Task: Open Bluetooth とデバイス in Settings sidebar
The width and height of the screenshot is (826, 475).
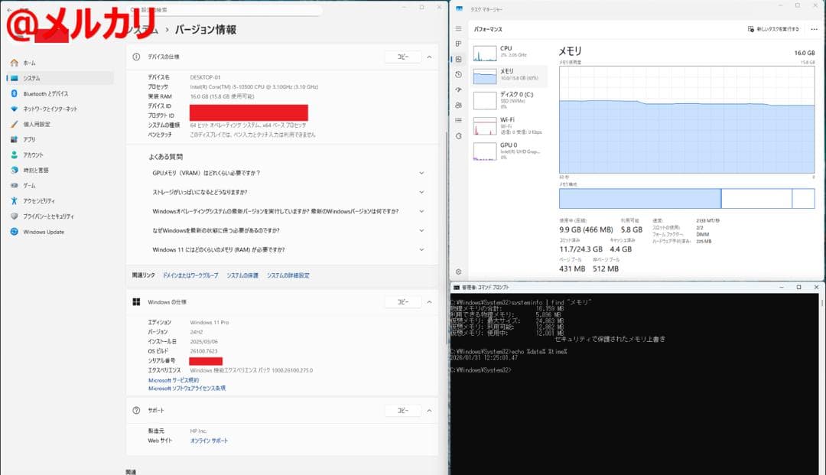Action: point(45,93)
